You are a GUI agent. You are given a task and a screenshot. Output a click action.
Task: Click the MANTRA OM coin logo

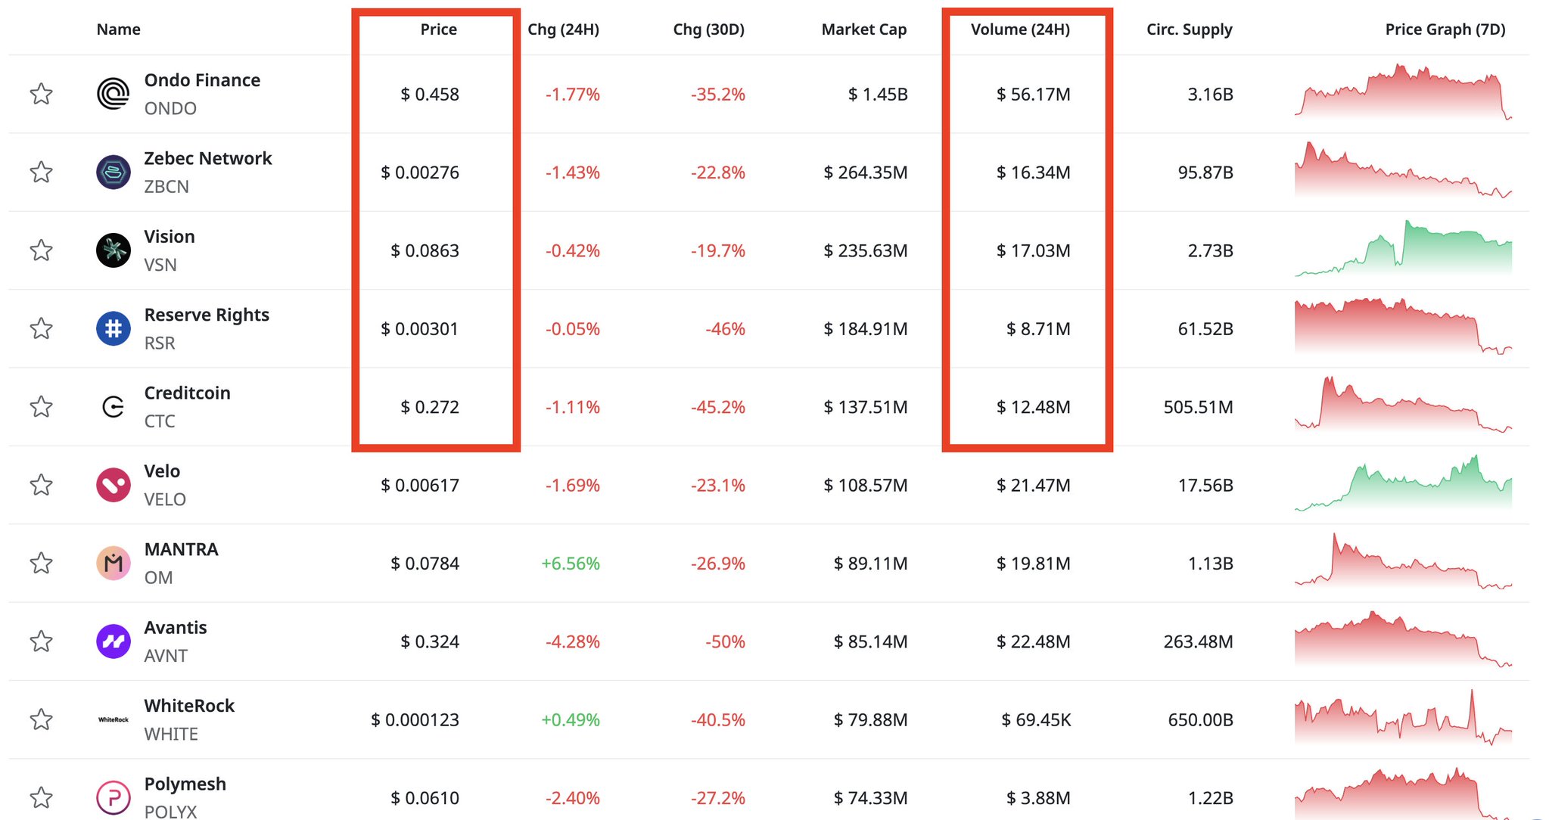pos(114,563)
